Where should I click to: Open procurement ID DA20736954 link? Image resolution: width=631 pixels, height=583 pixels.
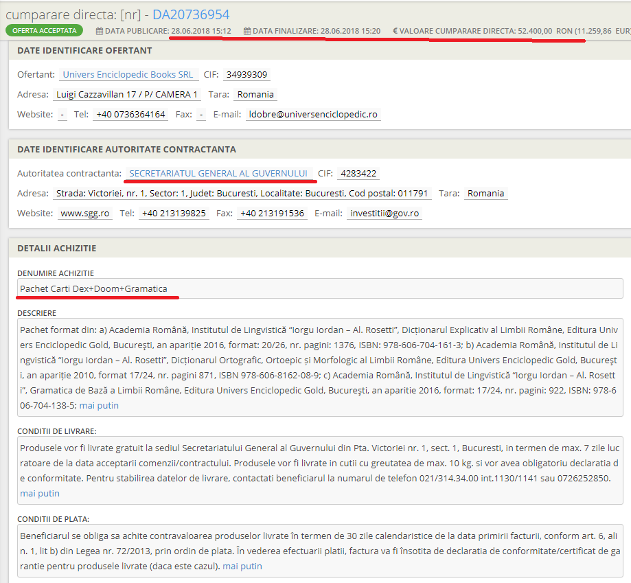click(191, 14)
